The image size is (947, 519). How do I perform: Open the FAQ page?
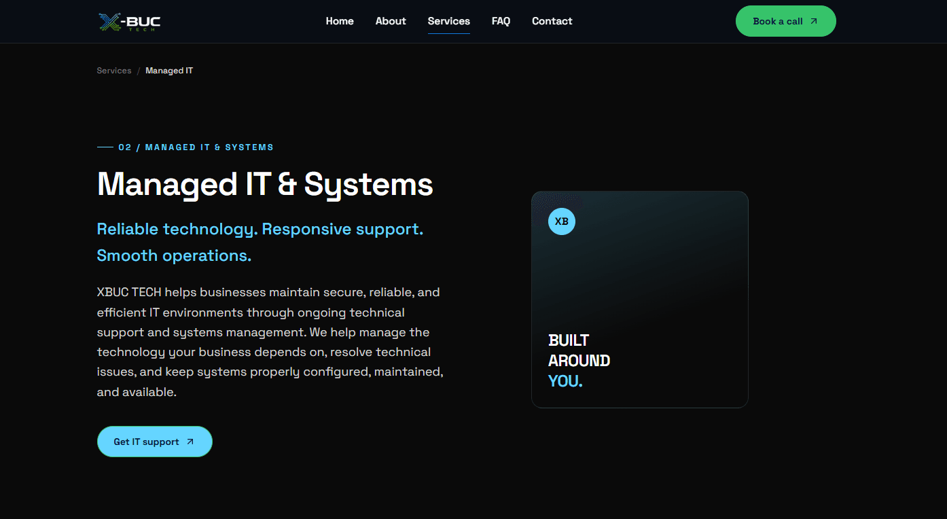501,21
